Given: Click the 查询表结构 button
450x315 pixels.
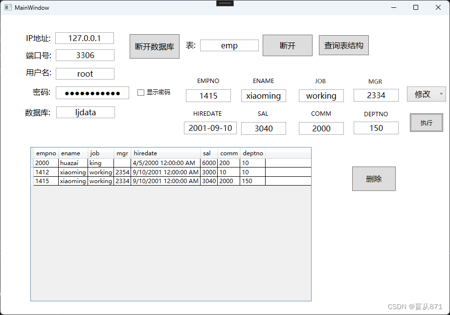Looking at the screenshot, I should click(343, 45).
